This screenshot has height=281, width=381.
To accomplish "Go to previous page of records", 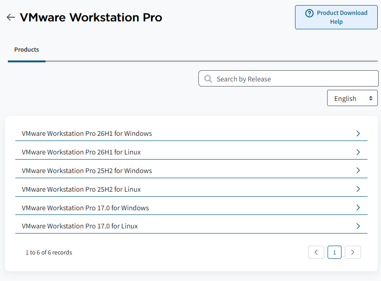I will (x=316, y=252).
